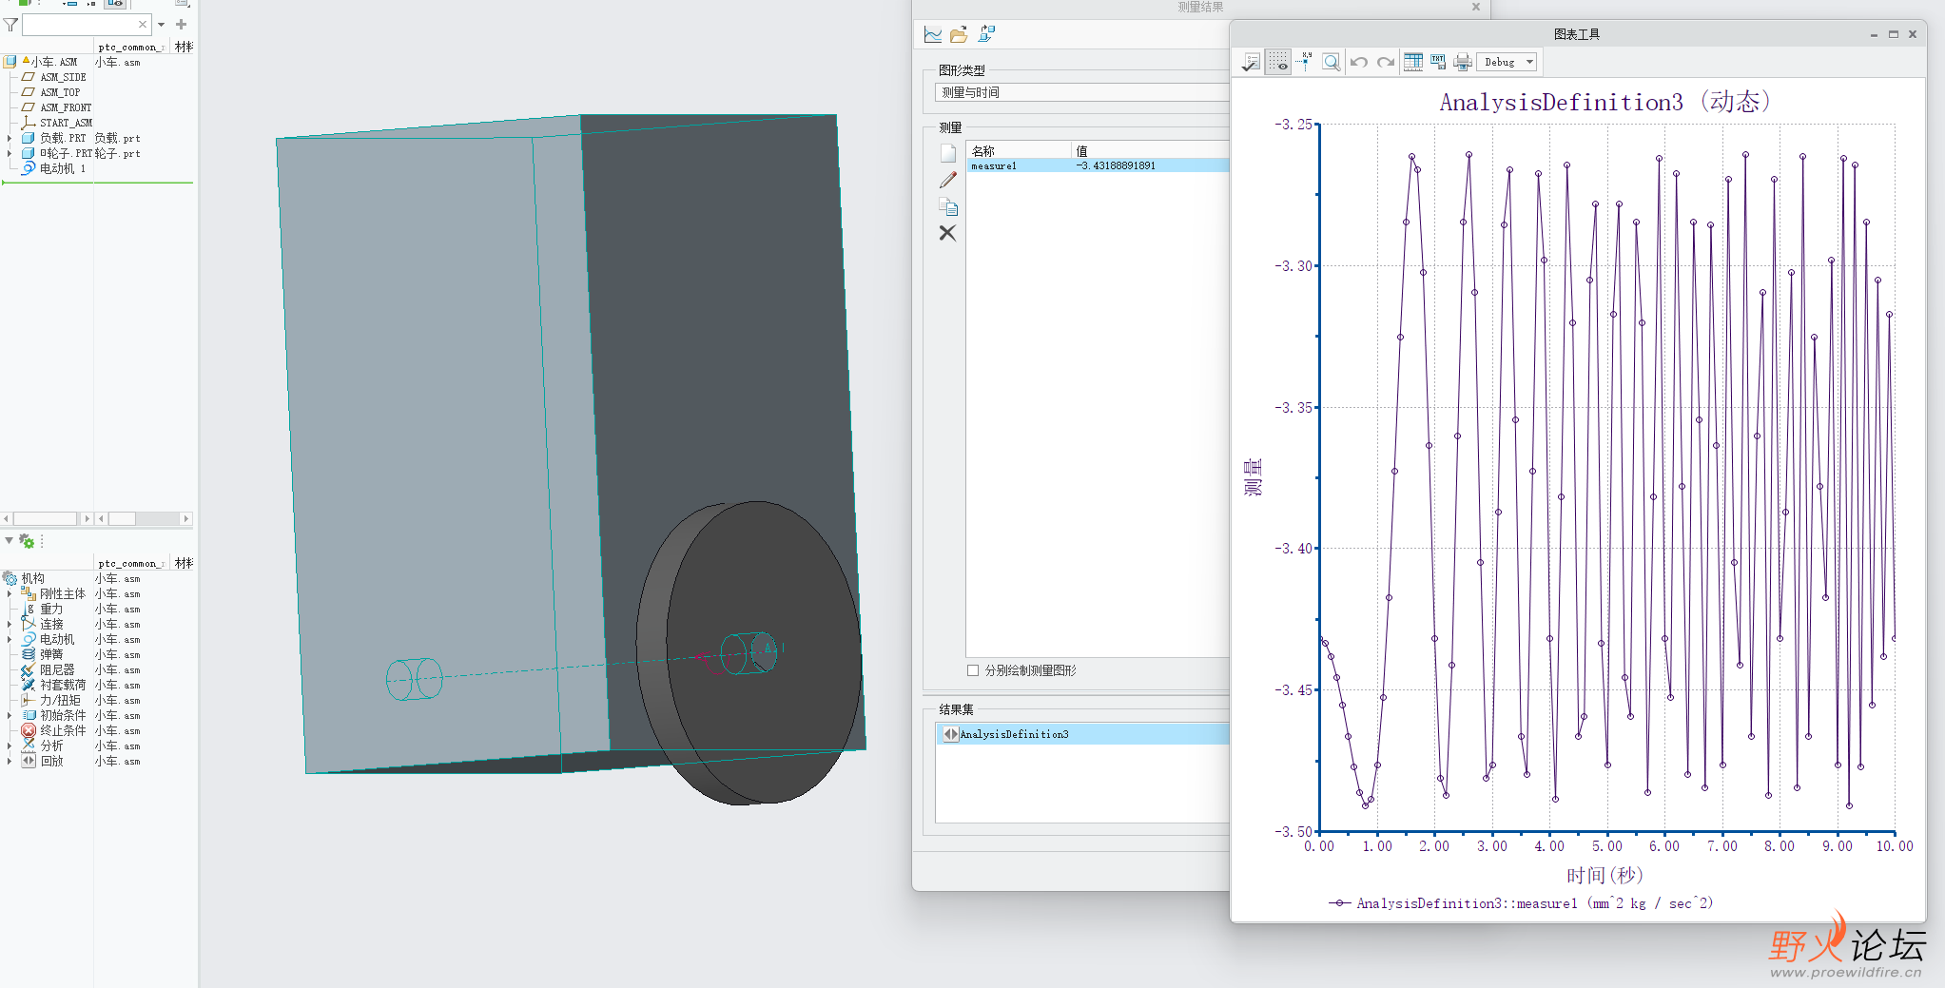Click ptc_common_name column header in model tree

click(x=131, y=48)
